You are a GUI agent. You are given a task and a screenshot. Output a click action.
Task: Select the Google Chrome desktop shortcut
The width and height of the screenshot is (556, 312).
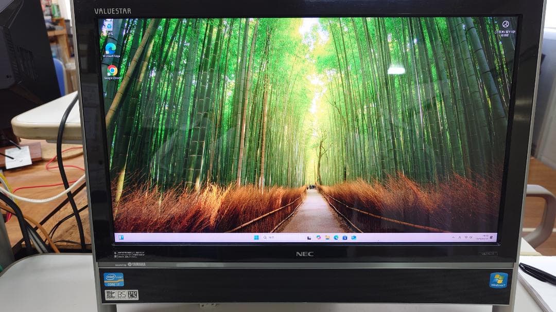[111, 70]
